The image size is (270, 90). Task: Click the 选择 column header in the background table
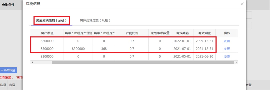tap(3, 85)
